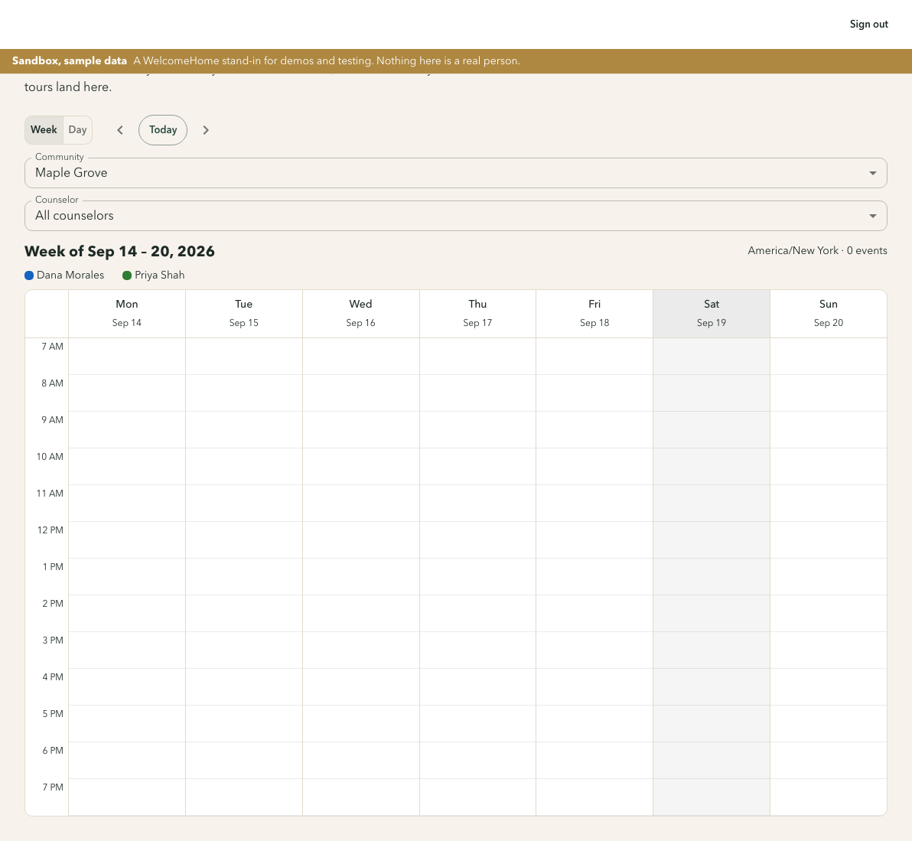Go to the previous week arrow
912x841 pixels.
coord(120,130)
